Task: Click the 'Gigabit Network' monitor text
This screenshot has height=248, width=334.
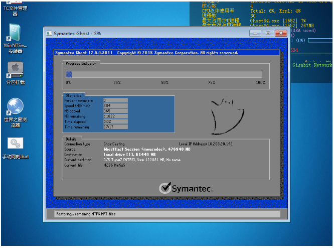Action: pyautogui.click(x=312, y=65)
